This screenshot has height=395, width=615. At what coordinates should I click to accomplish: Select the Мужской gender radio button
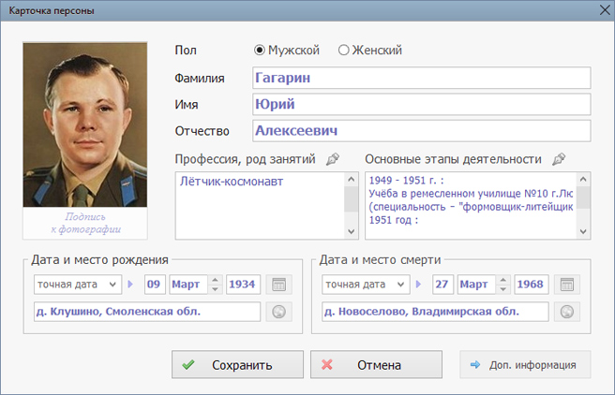[x=260, y=51]
